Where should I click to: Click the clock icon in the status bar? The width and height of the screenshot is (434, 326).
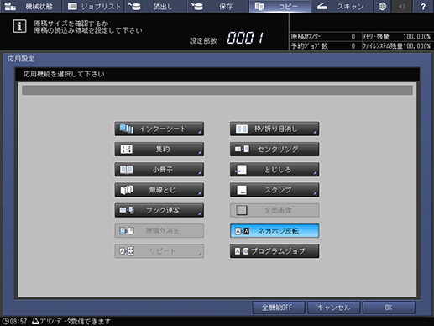(x=5, y=321)
